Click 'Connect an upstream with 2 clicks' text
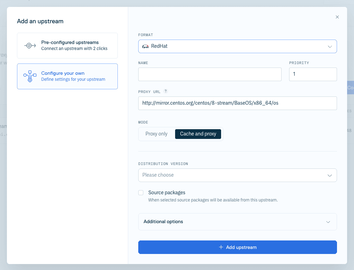 coord(74,48)
